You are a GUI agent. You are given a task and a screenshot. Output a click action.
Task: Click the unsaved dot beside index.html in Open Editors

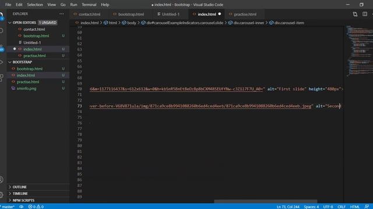click(15, 49)
